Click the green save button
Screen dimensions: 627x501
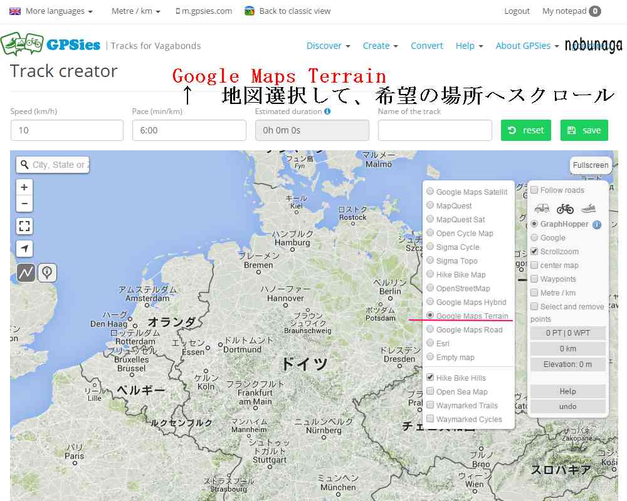click(x=584, y=130)
